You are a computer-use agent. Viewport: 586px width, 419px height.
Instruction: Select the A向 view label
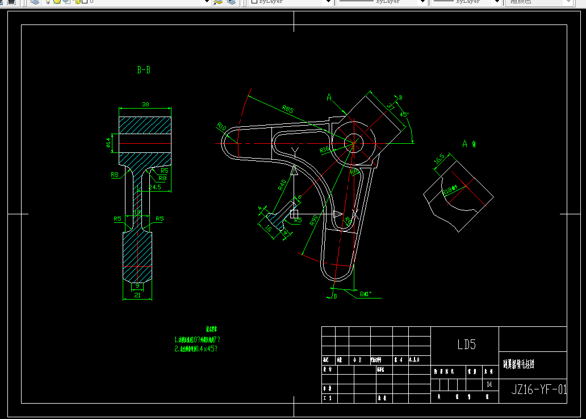point(469,144)
